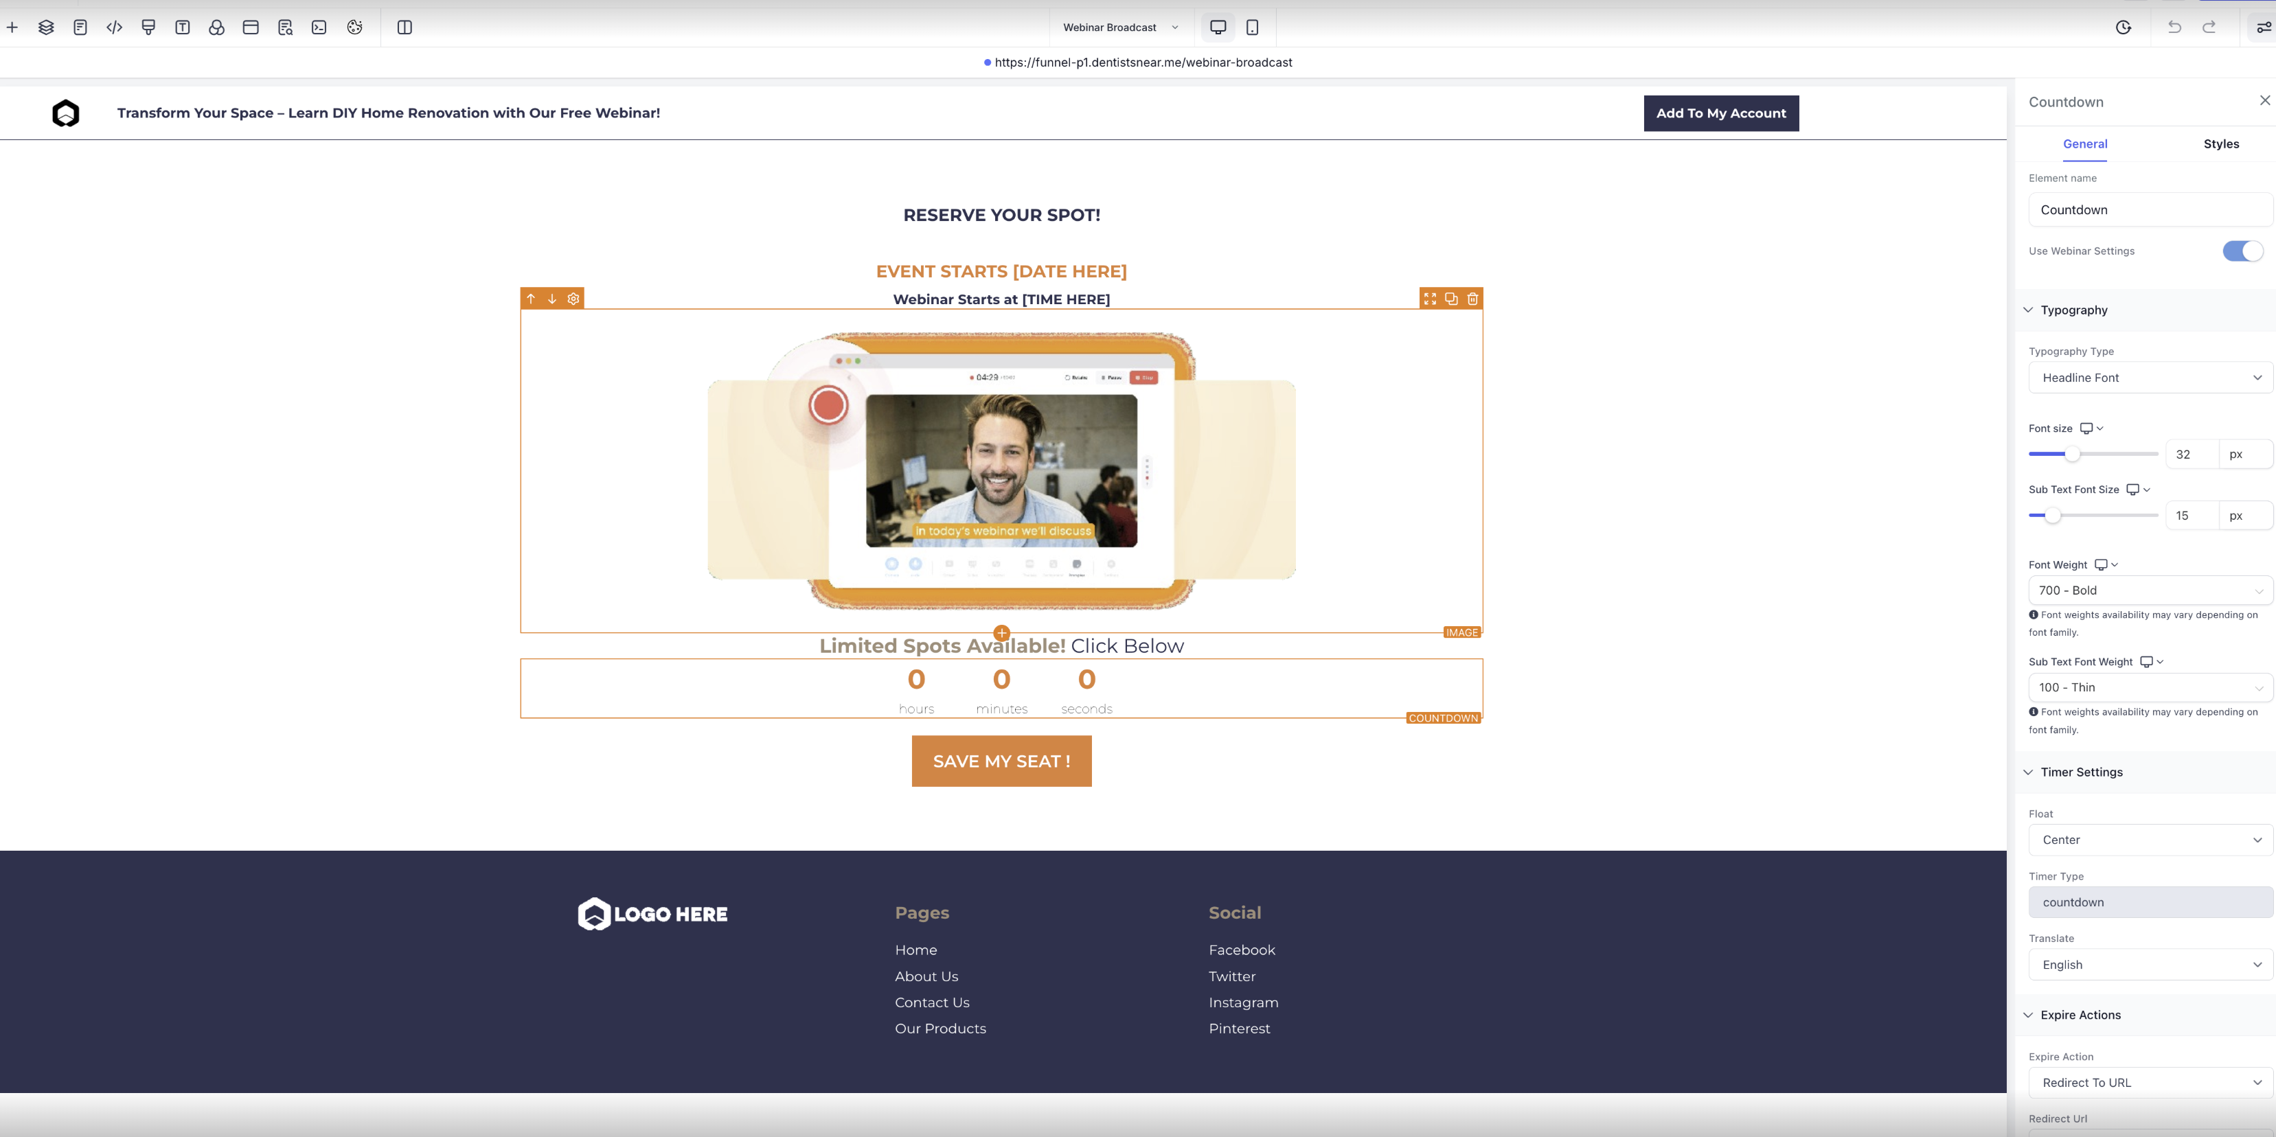Image resolution: width=2276 pixels, height=1137 pixels.
Task: Open version history clock icon
Action: click(x=2123, y=27)
